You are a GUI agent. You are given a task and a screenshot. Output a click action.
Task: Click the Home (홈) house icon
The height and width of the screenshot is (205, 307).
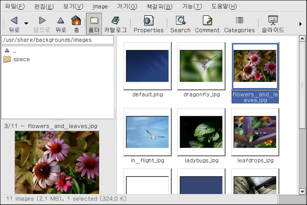pyautogui.click(x=76, y=21)
